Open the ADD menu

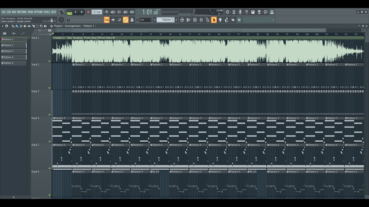click(14, 12)
